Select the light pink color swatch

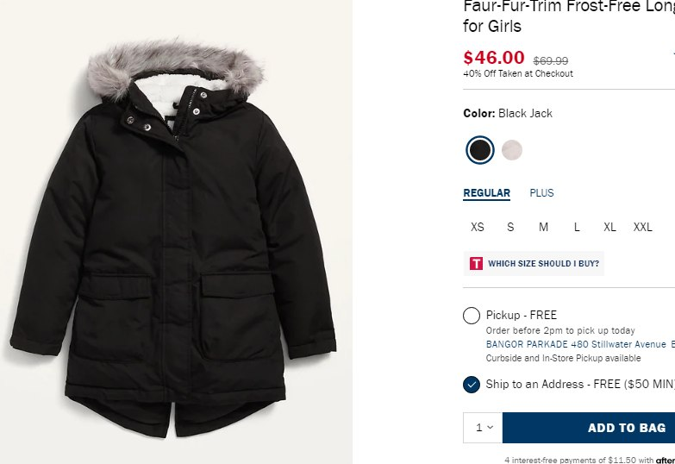point(512,150)
